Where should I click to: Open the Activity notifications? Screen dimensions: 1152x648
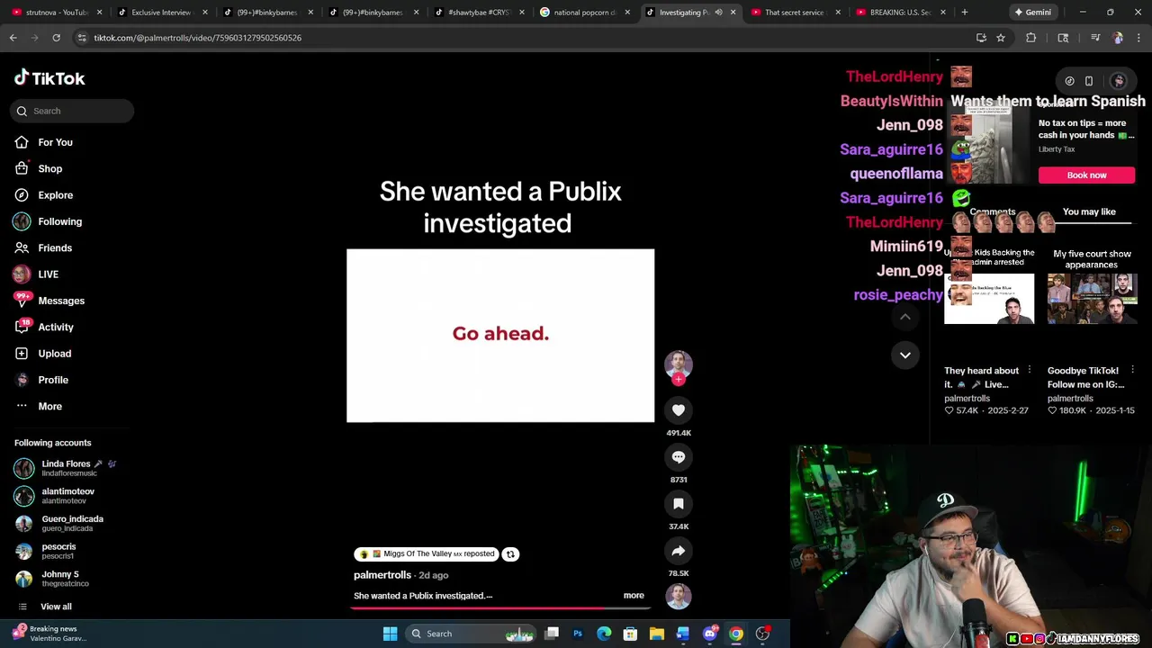tap(55, 327)
